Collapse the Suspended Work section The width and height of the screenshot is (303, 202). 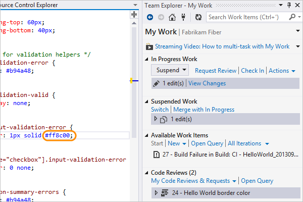point(147,102)
